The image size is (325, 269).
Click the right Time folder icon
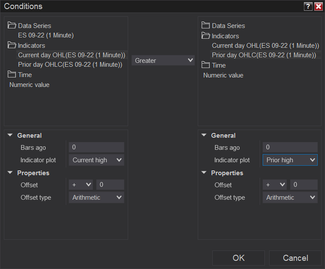(206, 65)
